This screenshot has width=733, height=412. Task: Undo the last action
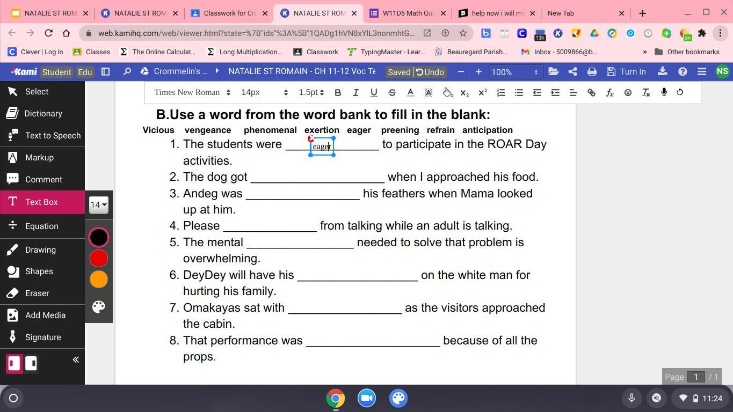430,72
